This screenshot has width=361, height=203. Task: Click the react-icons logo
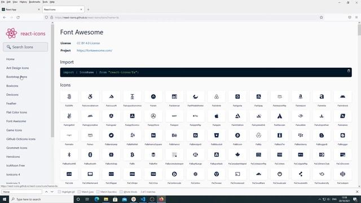[25, 33]
